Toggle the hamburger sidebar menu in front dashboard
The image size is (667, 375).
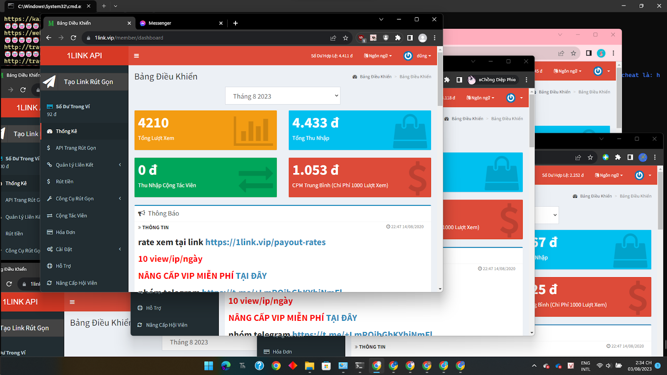click(136, 56)
